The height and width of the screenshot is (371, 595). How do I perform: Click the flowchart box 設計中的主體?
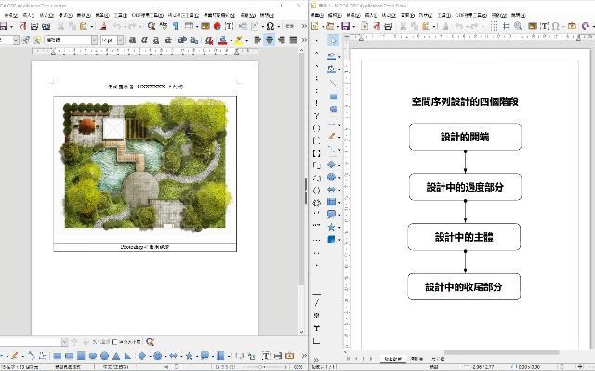464,237
